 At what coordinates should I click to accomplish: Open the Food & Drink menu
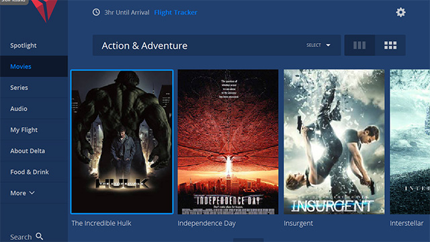[x=30, y=172]
